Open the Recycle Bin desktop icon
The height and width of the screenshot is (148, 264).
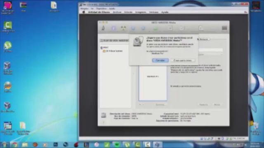tap(256, 126)
